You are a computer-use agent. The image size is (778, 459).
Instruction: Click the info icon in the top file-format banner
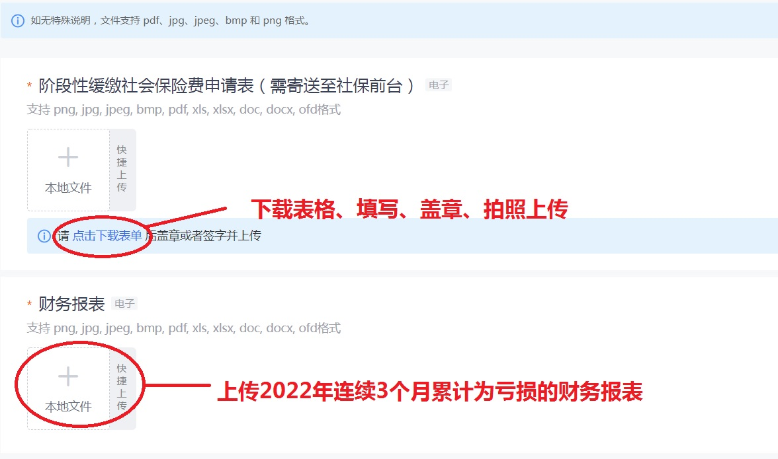tap(17, 20)
